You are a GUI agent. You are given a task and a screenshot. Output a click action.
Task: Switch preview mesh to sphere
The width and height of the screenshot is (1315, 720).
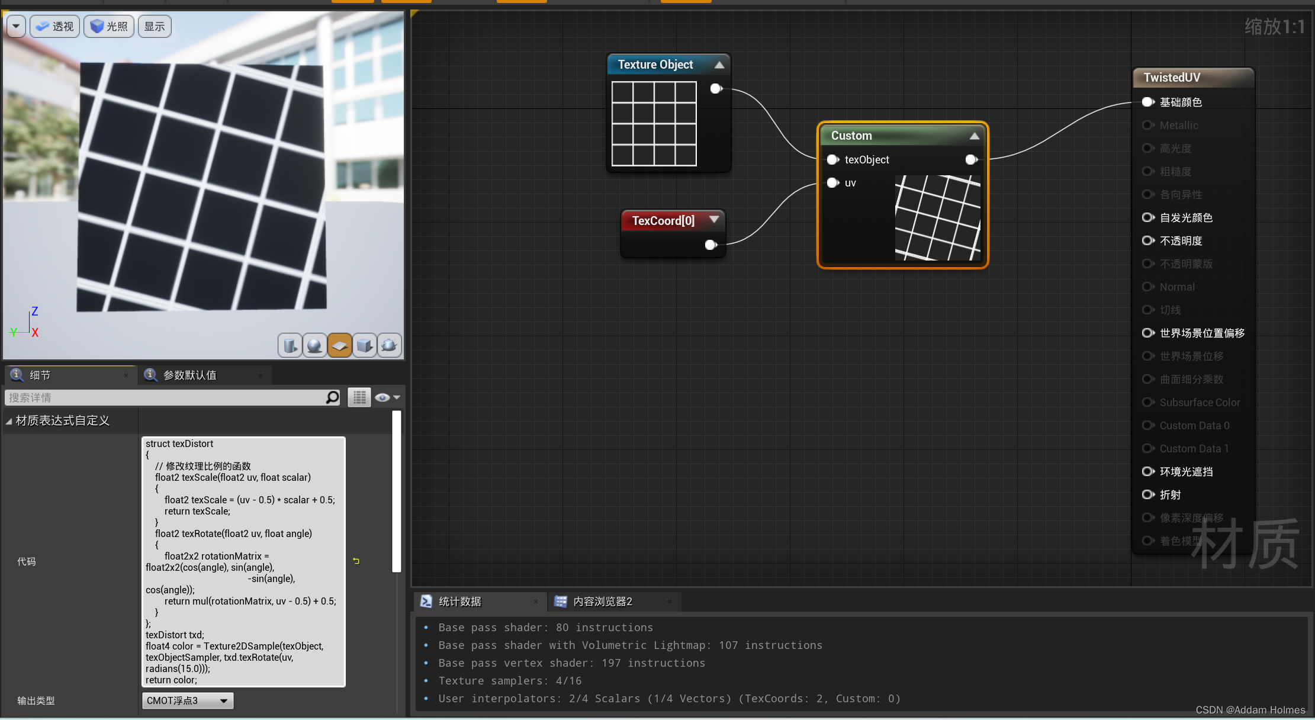(x=315, y=345)
